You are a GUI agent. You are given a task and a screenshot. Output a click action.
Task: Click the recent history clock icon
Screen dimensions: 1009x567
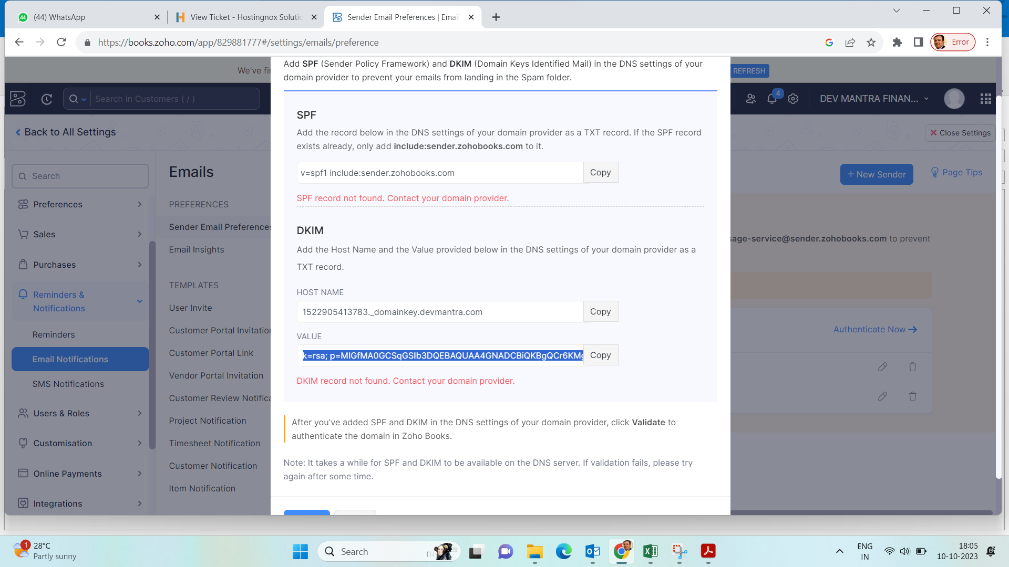pos(47,99)
